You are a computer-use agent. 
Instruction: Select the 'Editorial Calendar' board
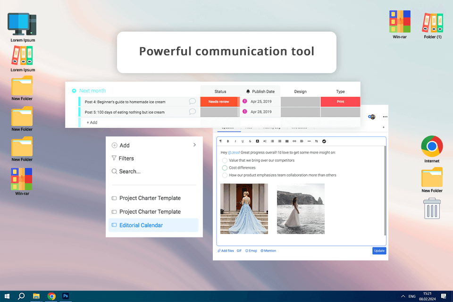pyautogui.click(x=153, y=225)
